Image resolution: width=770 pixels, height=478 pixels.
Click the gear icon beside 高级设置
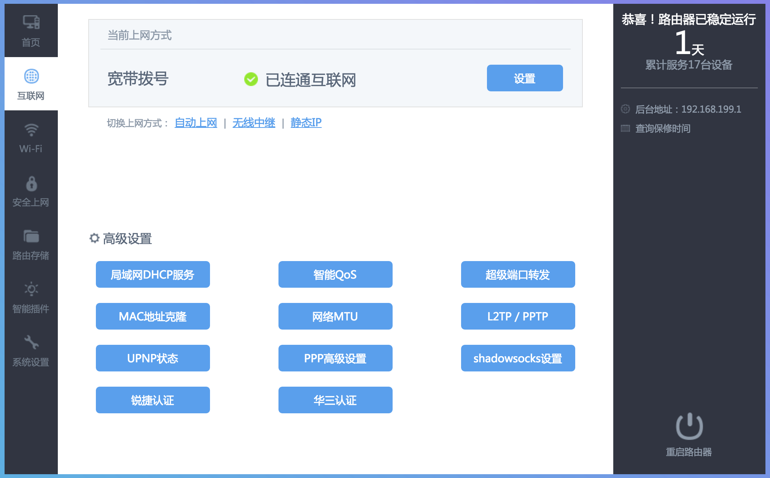pyautogui.click(x=94, y=239)
